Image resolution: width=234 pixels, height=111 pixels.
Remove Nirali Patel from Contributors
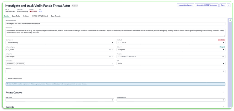point(14,64)
